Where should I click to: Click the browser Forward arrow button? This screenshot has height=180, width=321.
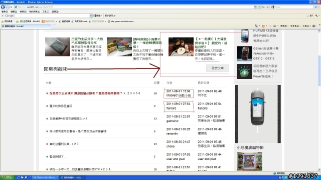pyautogui.click(x=8, y=7)
